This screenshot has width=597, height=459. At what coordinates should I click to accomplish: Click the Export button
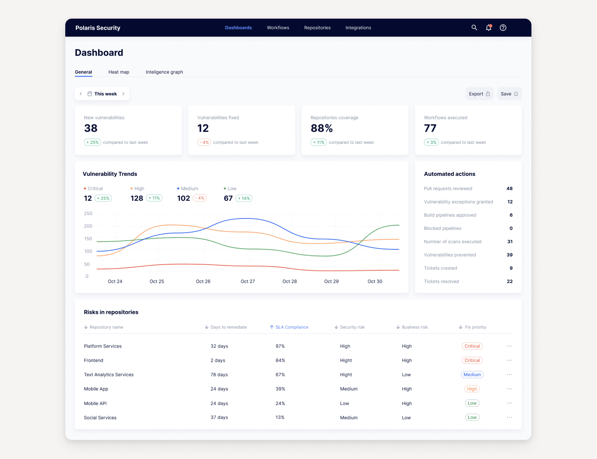(x=479, y=94)
